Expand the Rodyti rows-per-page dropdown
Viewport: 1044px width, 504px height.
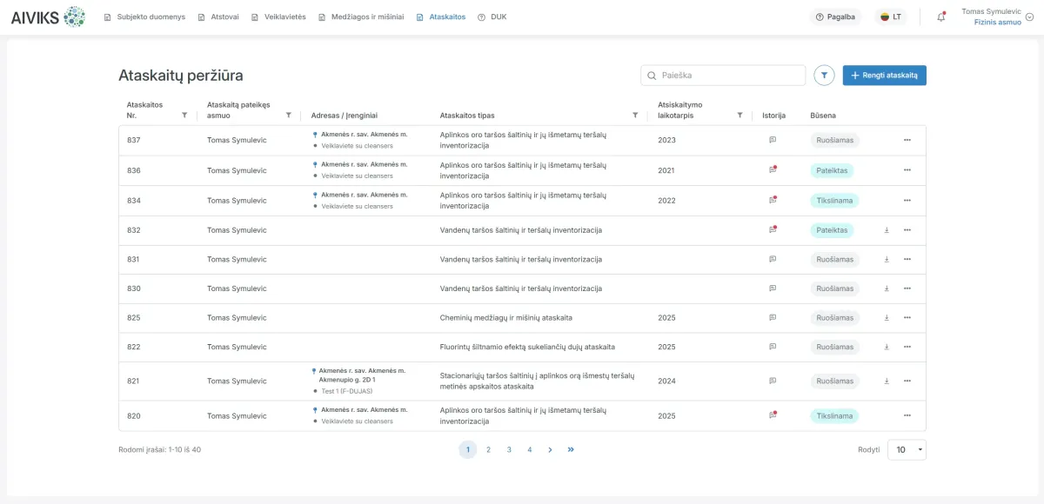(x=907, y=449)
